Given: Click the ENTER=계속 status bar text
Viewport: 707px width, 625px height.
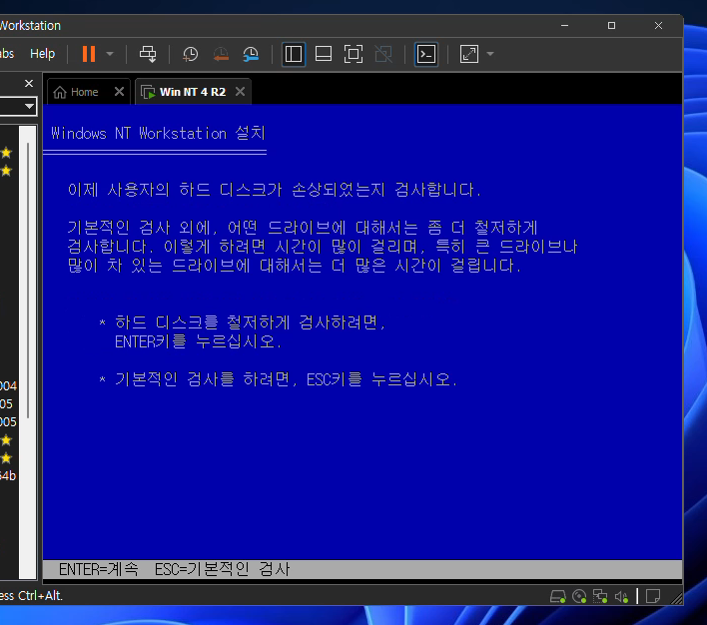Looking at the screenshot, I should tap(98, 569).
